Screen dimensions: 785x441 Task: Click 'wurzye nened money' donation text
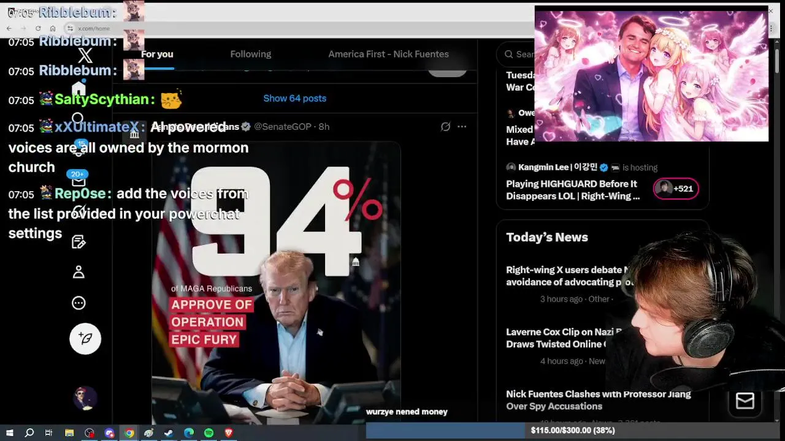point(407,412)
